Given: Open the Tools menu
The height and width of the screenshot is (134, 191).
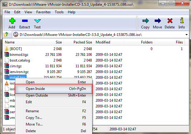Looking at the screenshot, I should point(59,12).
